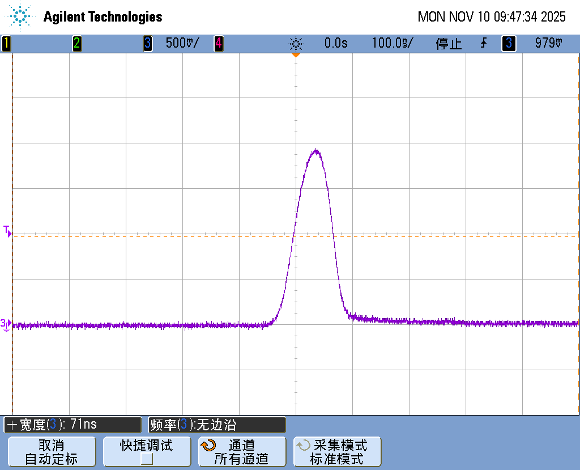Click the starburst icon beside 0.0s delay
Viewport: 580px width, 470px height.
coord(296,44)
